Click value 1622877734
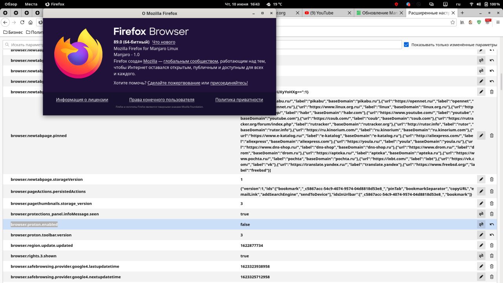Viewport: 503px width, 283px height. pyautogui.click(x=251, y=245)
